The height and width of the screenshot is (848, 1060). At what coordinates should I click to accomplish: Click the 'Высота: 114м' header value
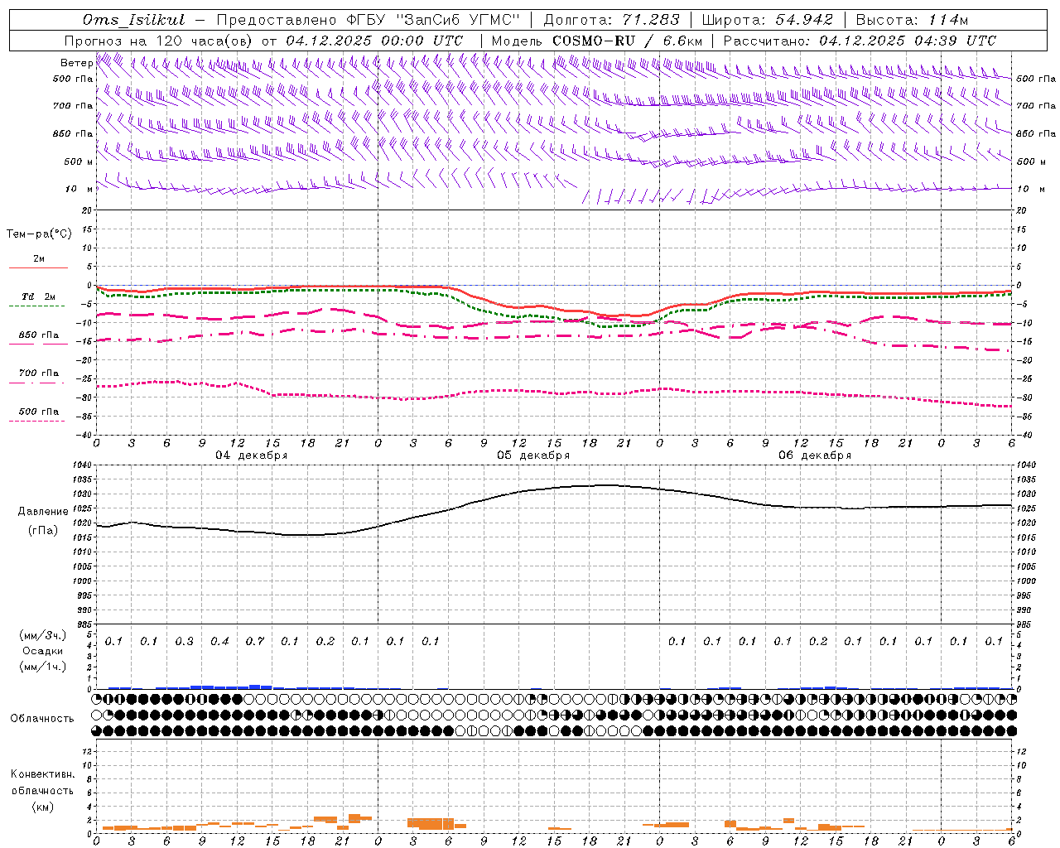coord(912,20)
